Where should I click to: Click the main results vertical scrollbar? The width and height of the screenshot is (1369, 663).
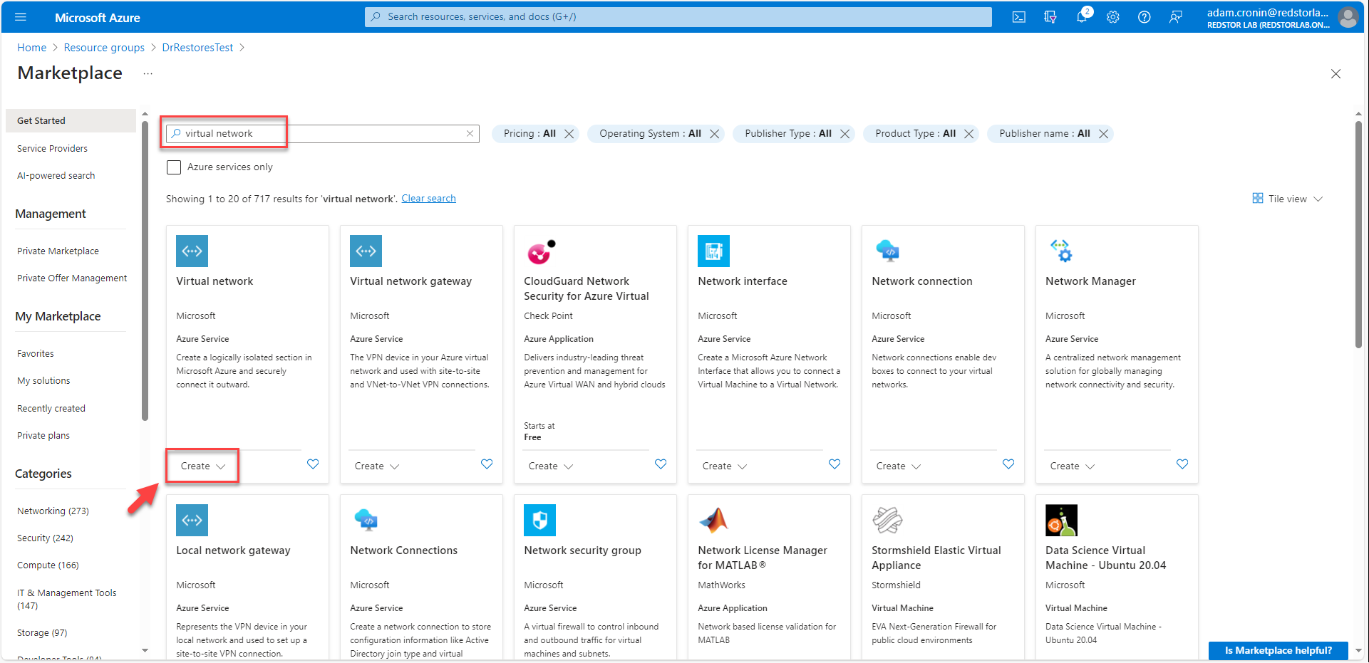click(x=1358, y=235)
